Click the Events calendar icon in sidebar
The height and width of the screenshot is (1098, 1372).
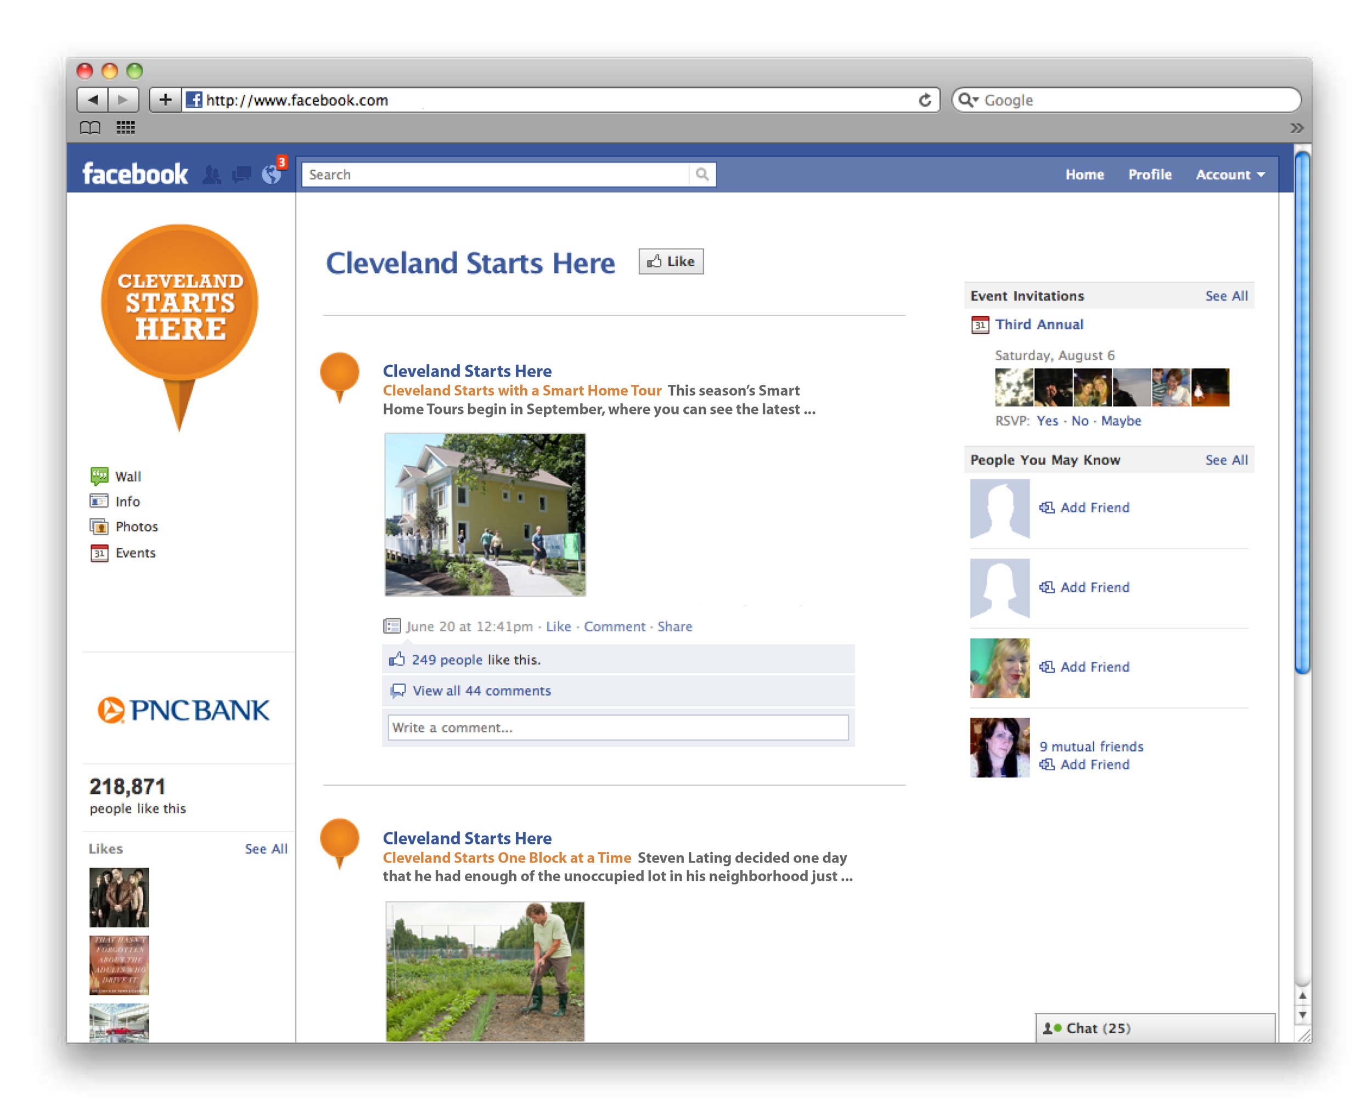99,553
